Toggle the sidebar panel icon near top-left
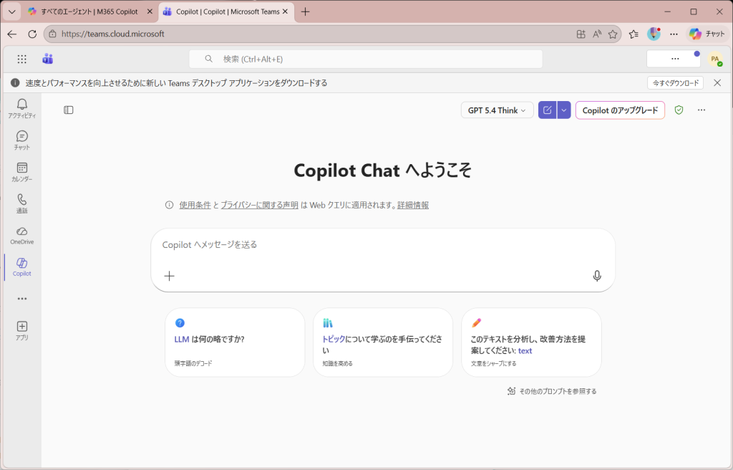The width and height of the screenshot is (733, 470). (x=69, y=110)
